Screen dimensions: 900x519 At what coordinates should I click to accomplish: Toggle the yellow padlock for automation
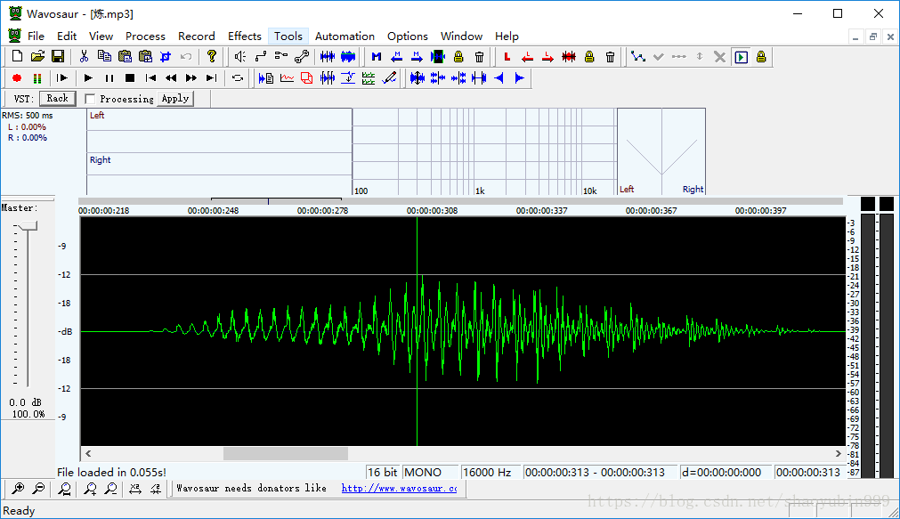click(761, 57)
